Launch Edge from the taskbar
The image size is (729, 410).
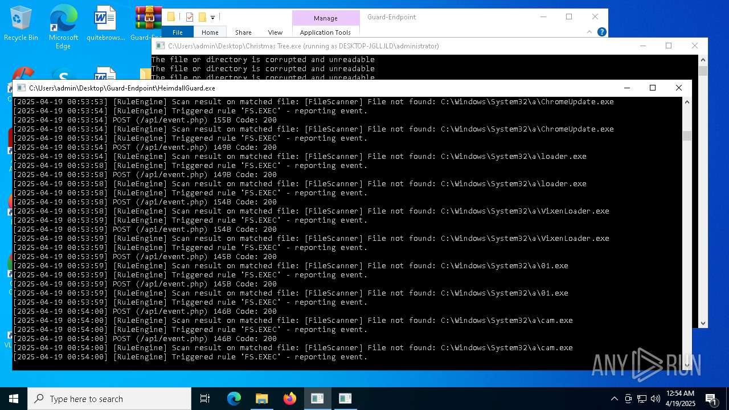coord(234,399)
